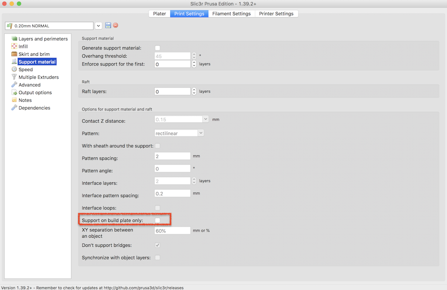Open Speed settings via clock icon
Screen dimensions: 447x290
(14, 69)
